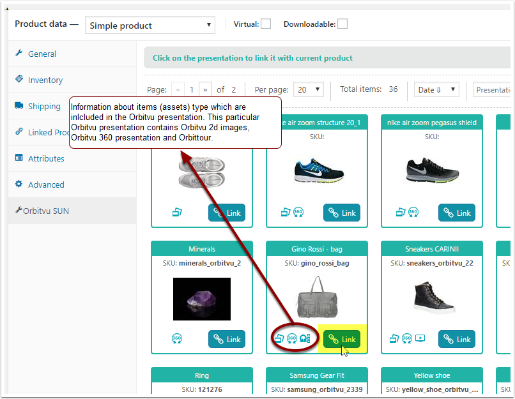Click the wrench icon next to General

click(x=19, y=53)
